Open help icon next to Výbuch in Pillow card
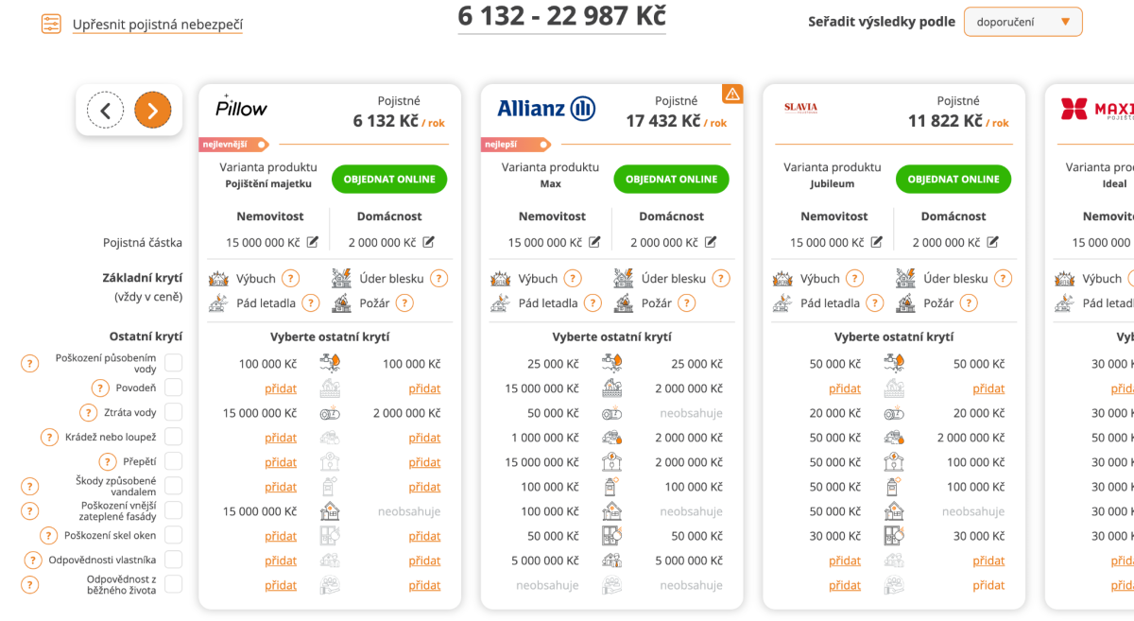This screenshot has width=1134, height=621. point(291,279)
